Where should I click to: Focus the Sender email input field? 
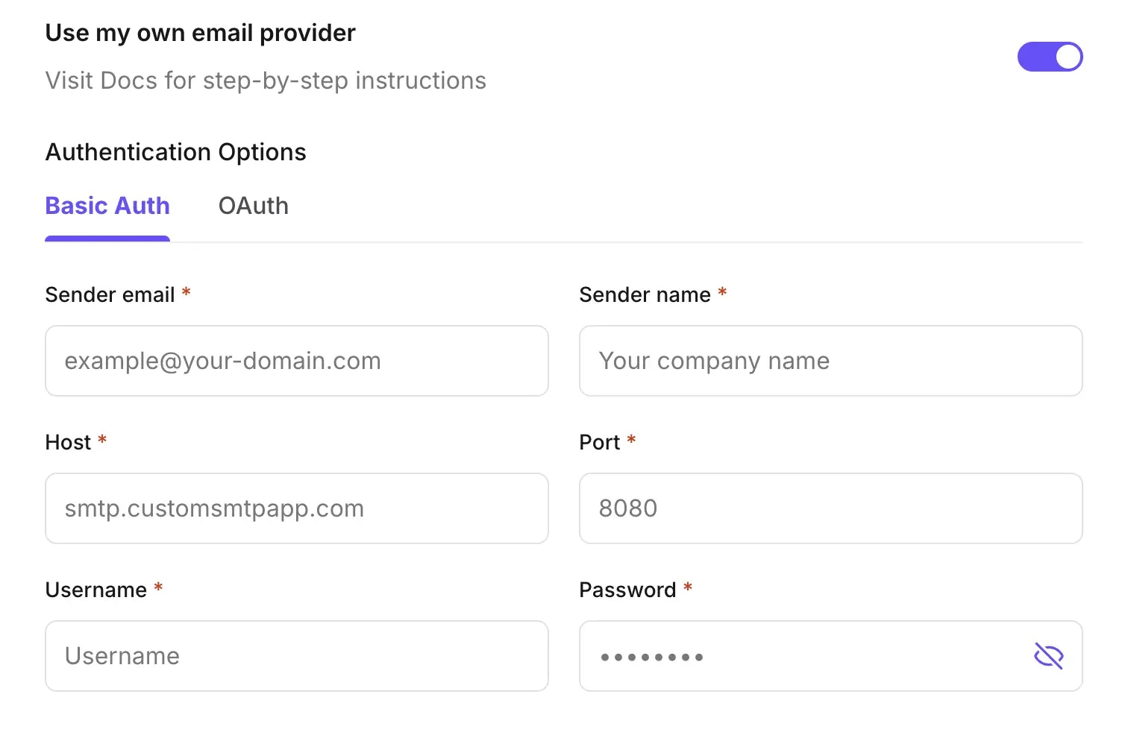[296, 361]
